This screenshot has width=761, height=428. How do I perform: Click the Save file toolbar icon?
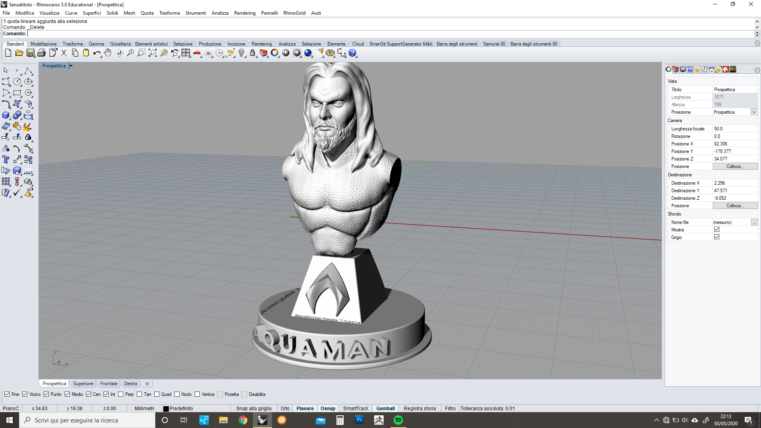(30, 53)
